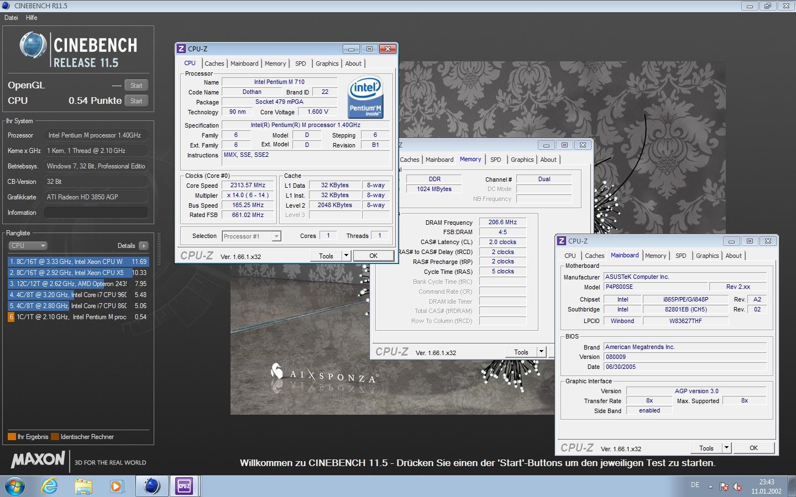Viewport: 796px width, 497px height.
Task: Open the Hilfe menu
Action: click(32, 18)
